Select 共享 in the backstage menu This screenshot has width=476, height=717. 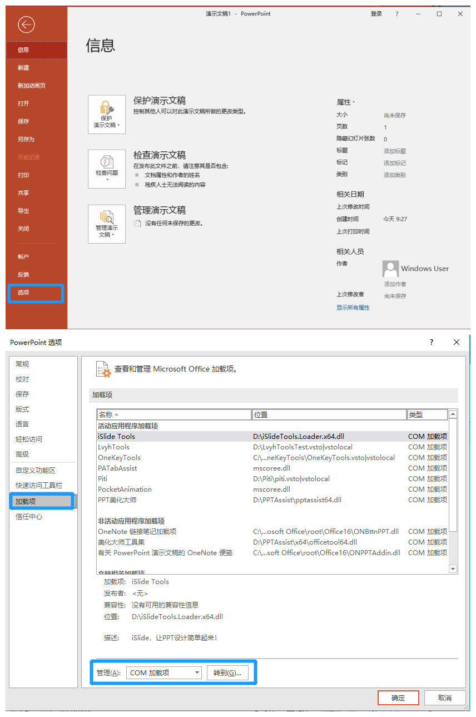36,193
